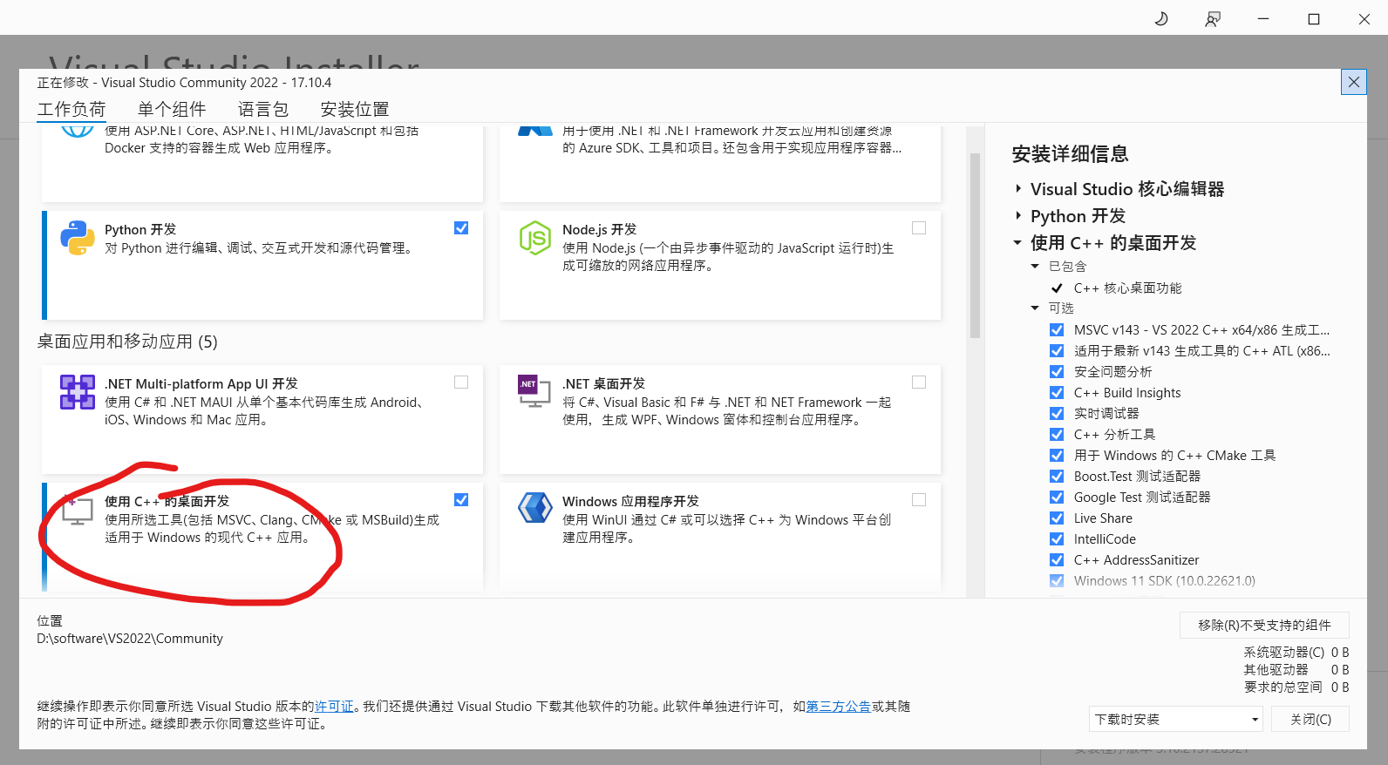Click C++ 核心桌面功能 included item
The height and width of the screenshot is (765, 1388).
(1127, 288)
